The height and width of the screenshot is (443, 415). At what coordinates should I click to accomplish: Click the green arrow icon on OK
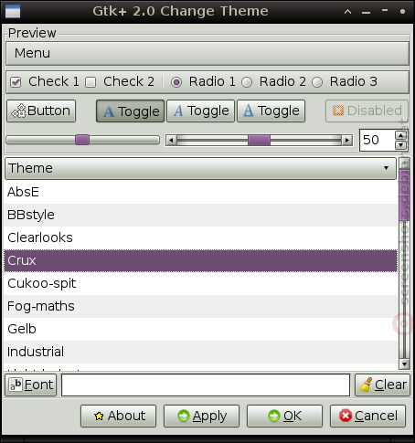coord(274,416)
